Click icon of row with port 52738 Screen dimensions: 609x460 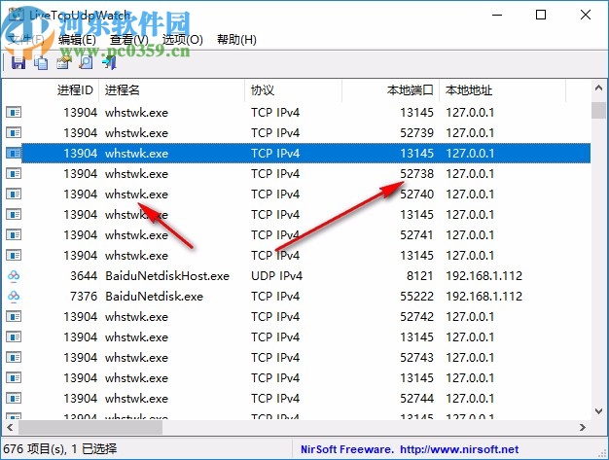pyautogui.click(x=14, y=174)
